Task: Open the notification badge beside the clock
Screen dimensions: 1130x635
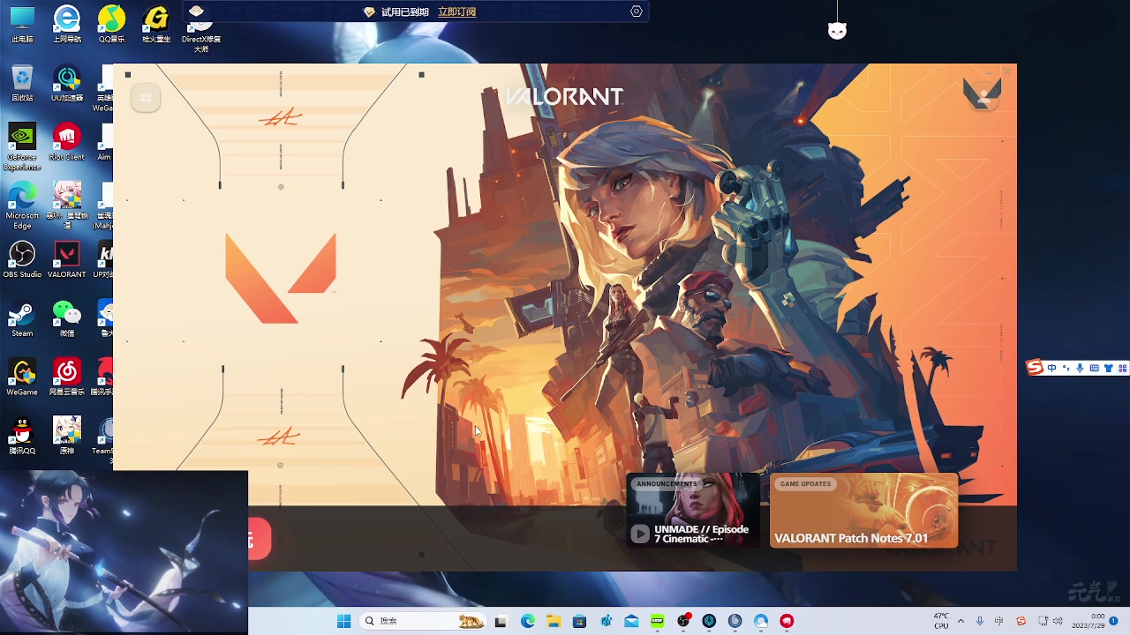Action: coord(1114,621)
